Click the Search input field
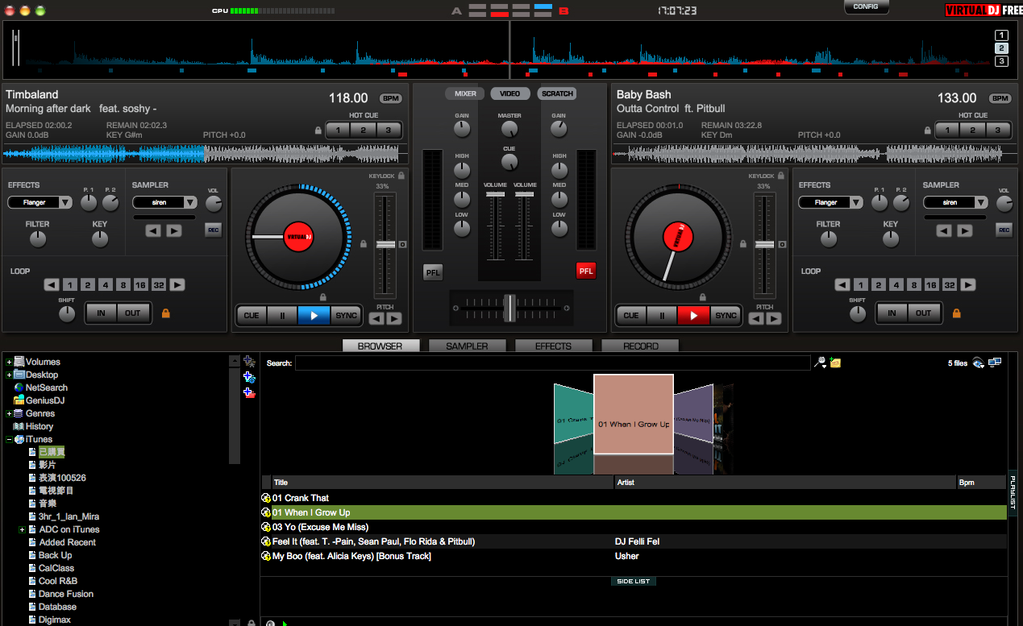1023x626 pixels. point(552,363)
